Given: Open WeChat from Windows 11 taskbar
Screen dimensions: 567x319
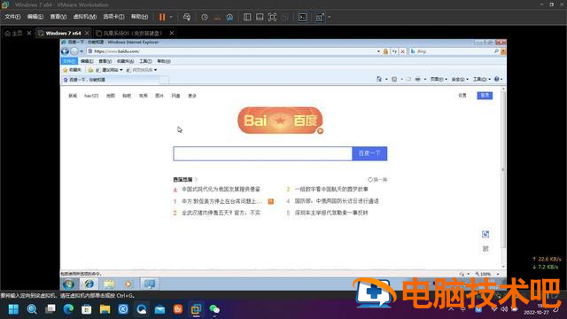Looking at the screenshot, I should [214, 309].
